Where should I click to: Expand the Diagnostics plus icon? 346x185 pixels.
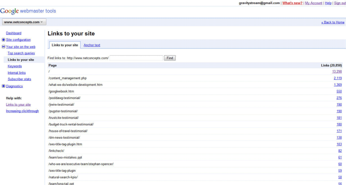pyautogui.click(x=3, y=86)
